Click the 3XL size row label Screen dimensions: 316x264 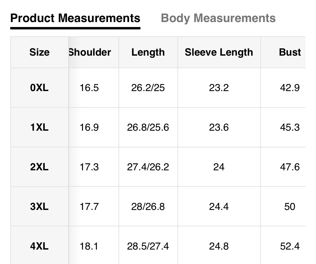coord(39,207)
